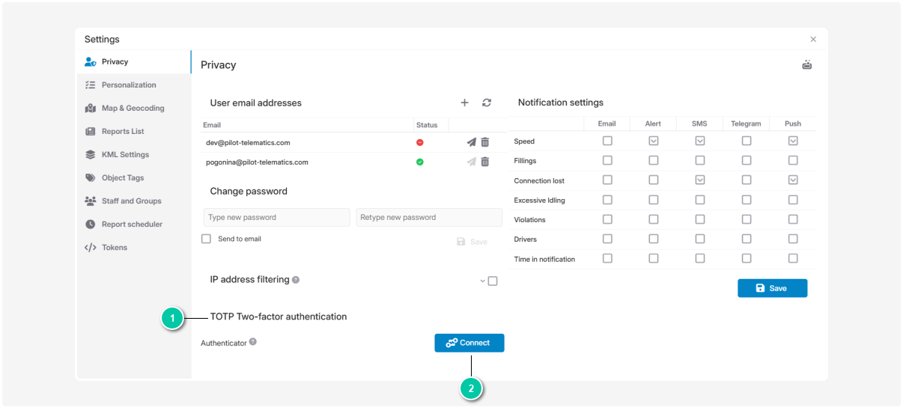Check the Telegram box for Fillings

[x=747, y=160]
